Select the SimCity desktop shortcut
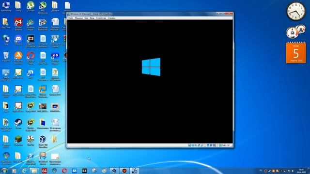Screen dimensions: 310x174 (31, 141)
